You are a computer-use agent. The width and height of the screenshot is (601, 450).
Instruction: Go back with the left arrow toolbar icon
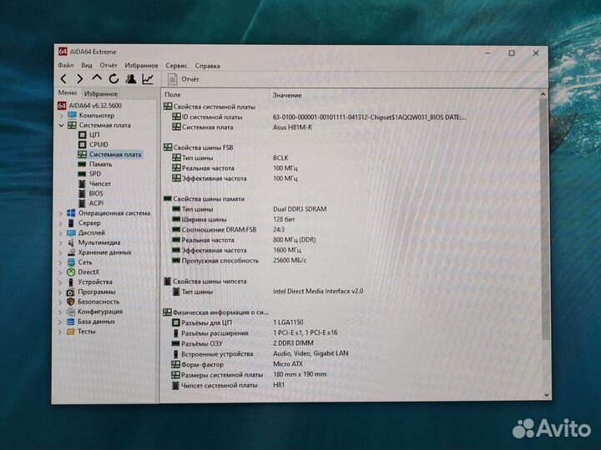pos(63,79)
